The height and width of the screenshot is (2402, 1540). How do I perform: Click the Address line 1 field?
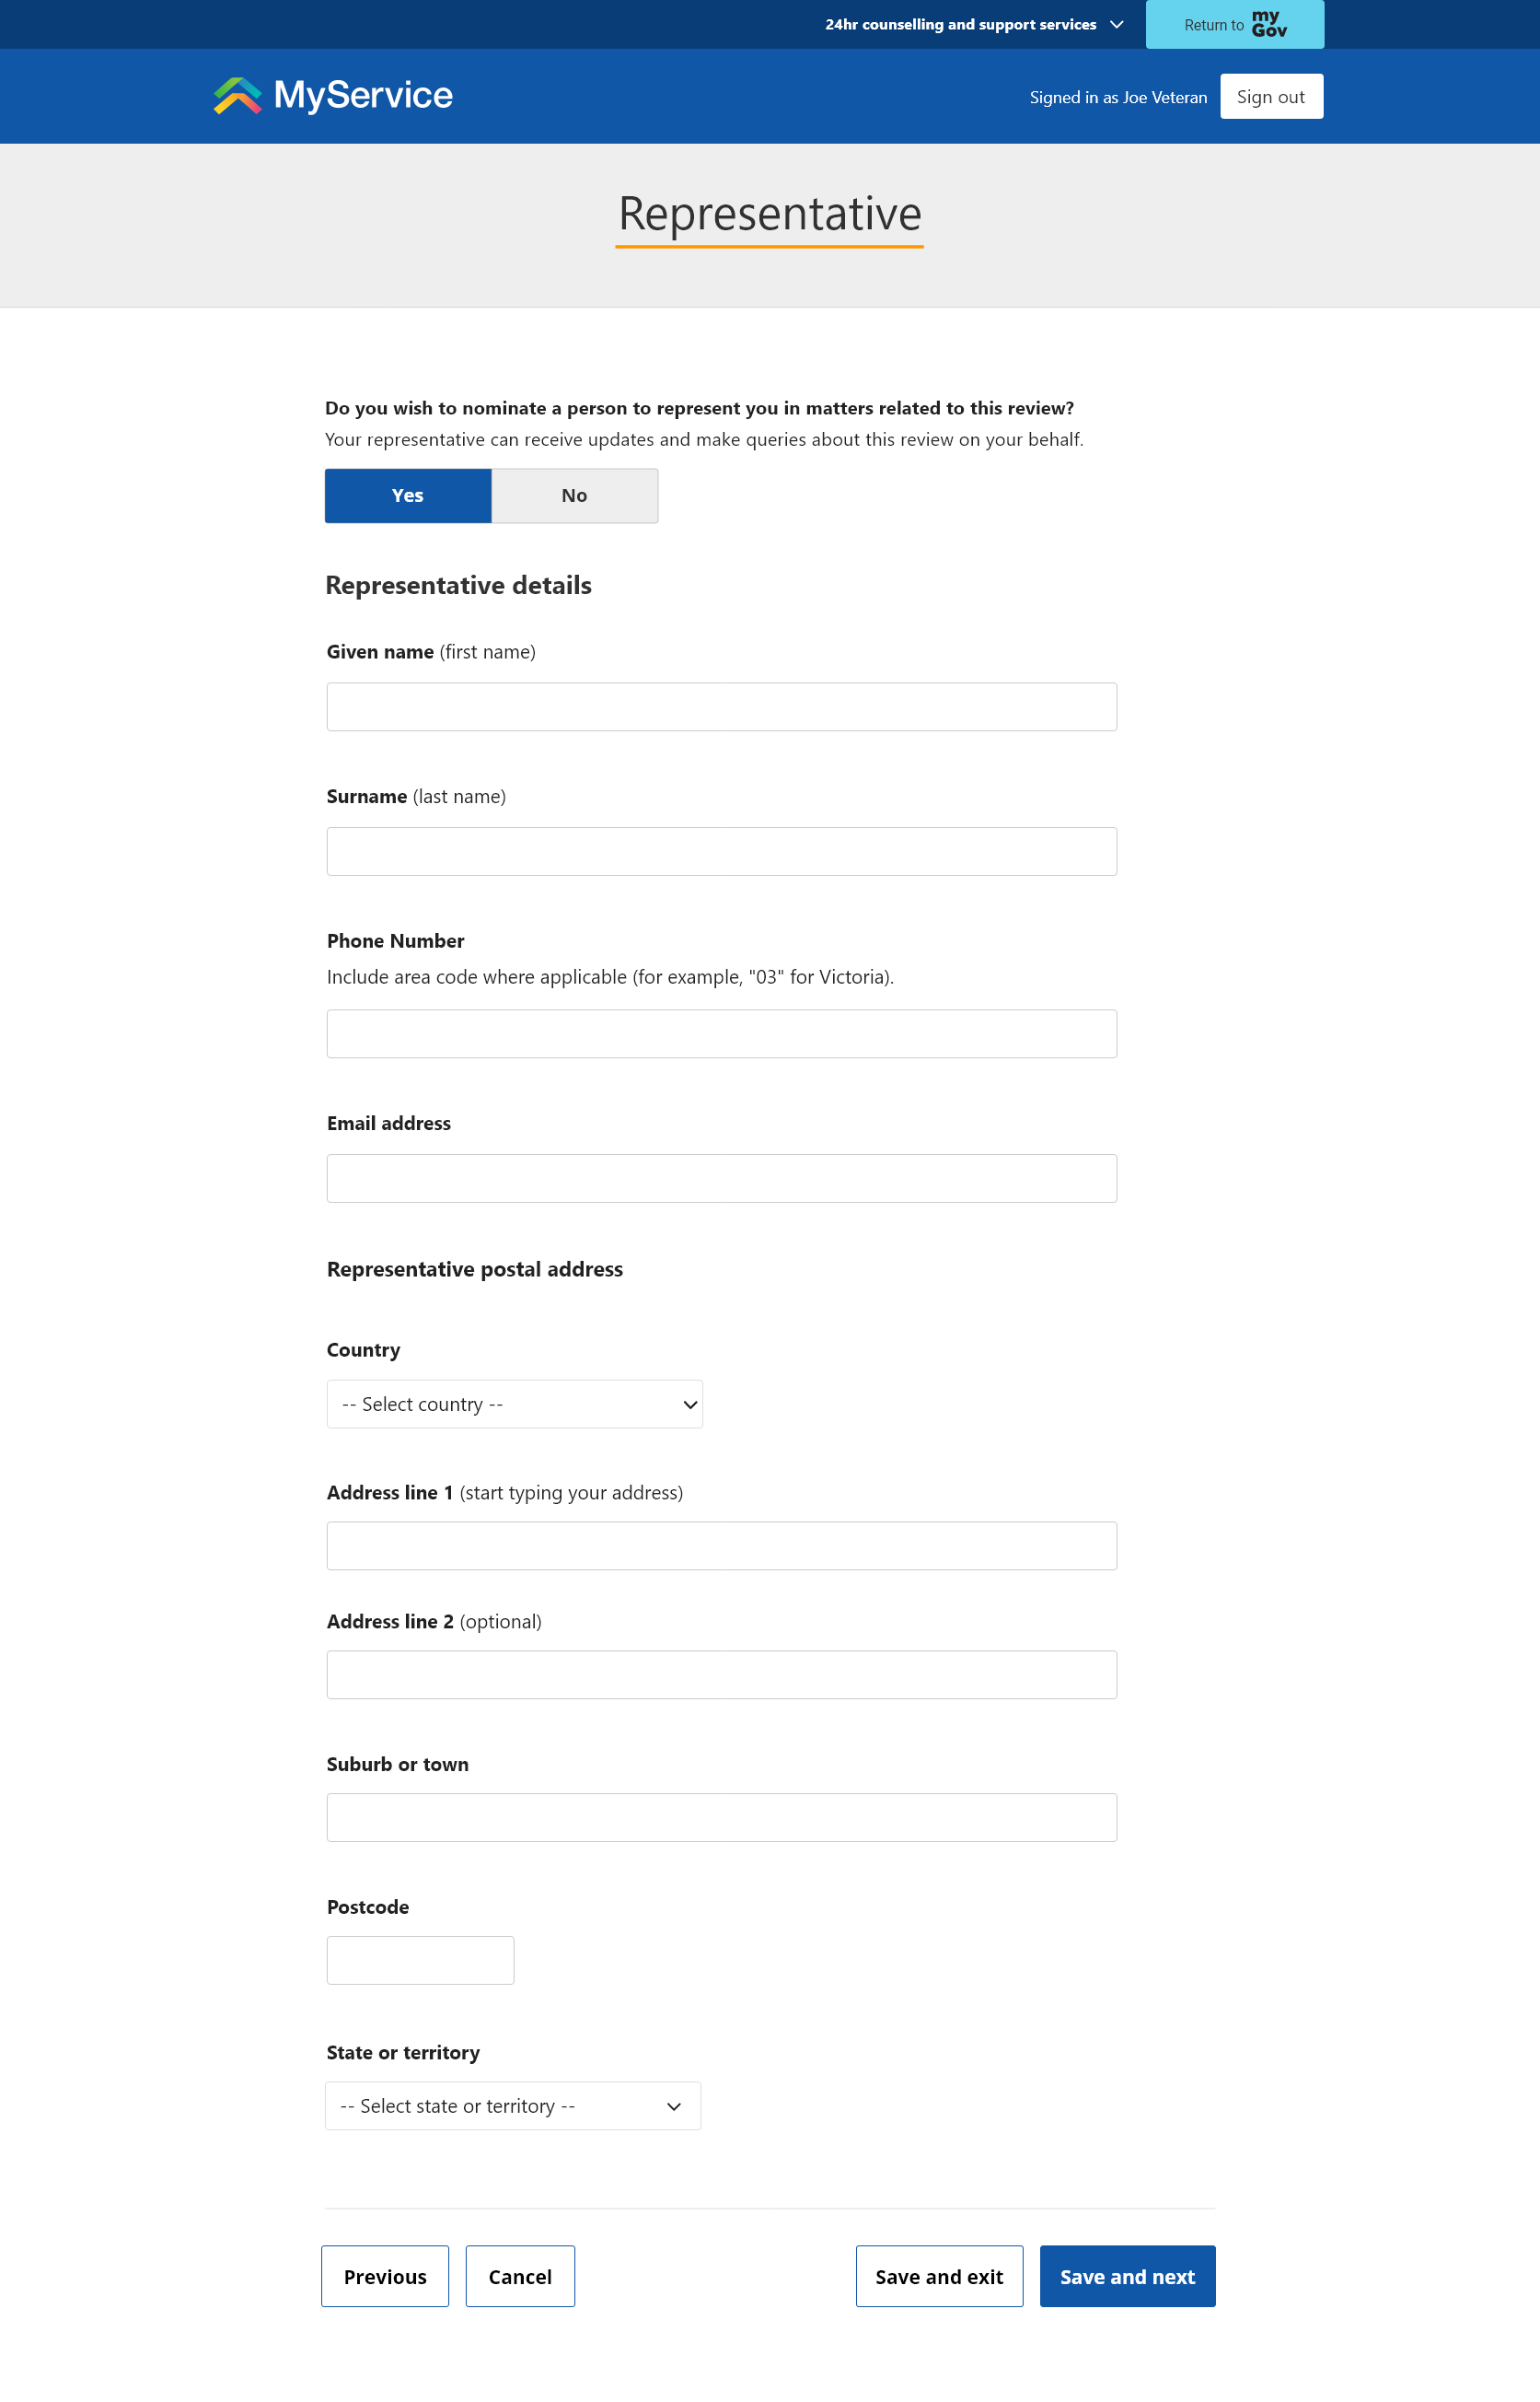(721, 1545)
